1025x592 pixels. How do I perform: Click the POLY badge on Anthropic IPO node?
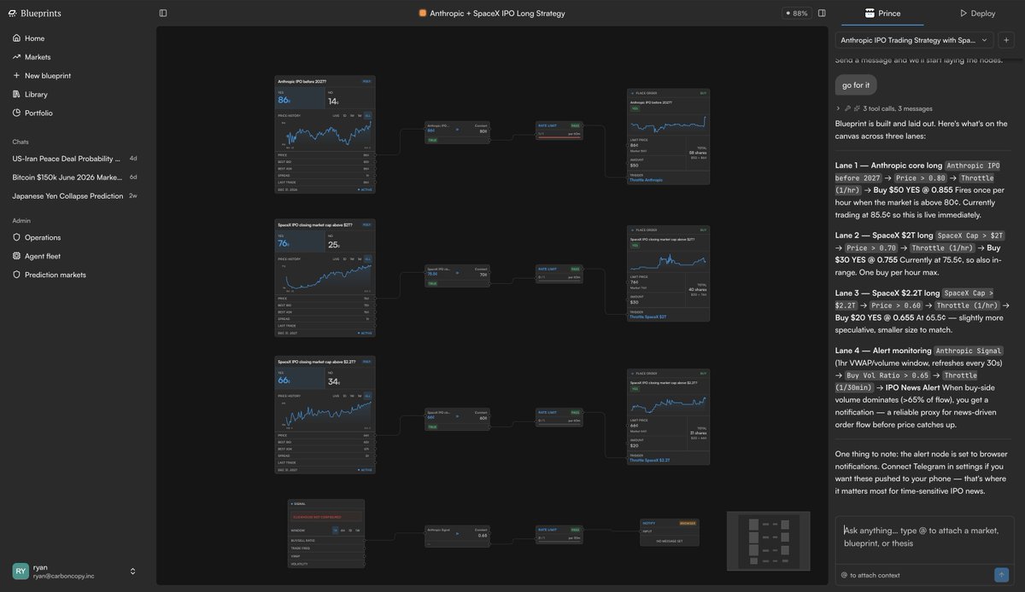[366, 81]
